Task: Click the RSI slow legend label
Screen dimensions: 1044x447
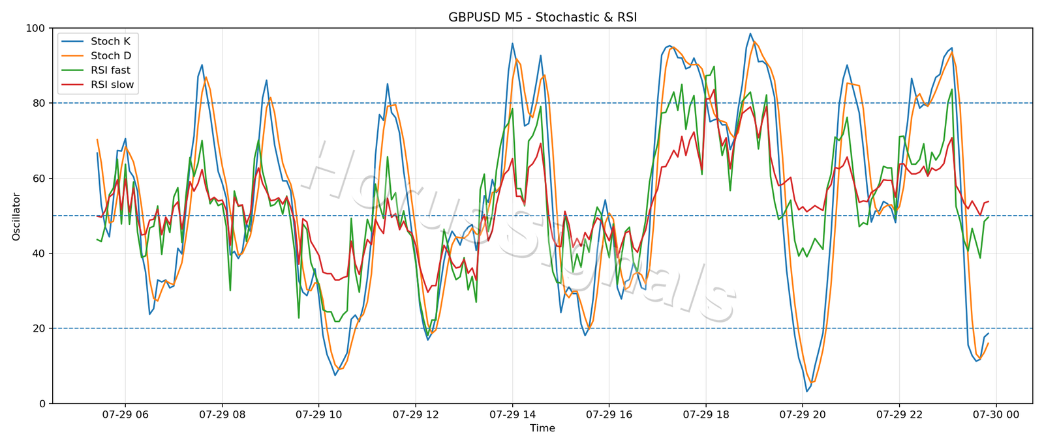Action: [x=112, y=85]
